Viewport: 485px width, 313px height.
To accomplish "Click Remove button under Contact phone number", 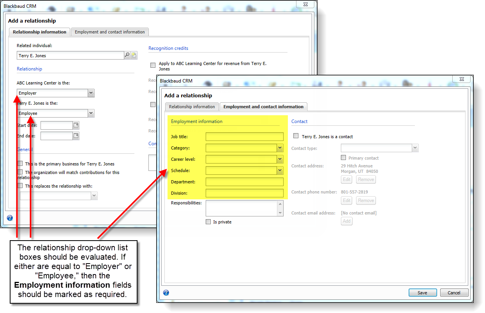I will pos(366,200).
